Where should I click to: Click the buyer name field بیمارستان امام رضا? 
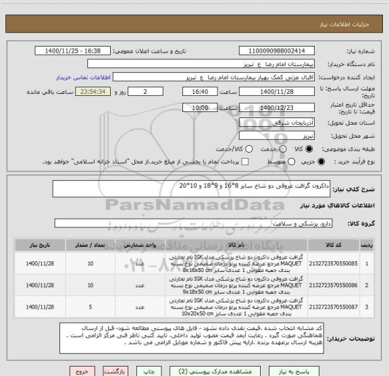tap(201, 64)
